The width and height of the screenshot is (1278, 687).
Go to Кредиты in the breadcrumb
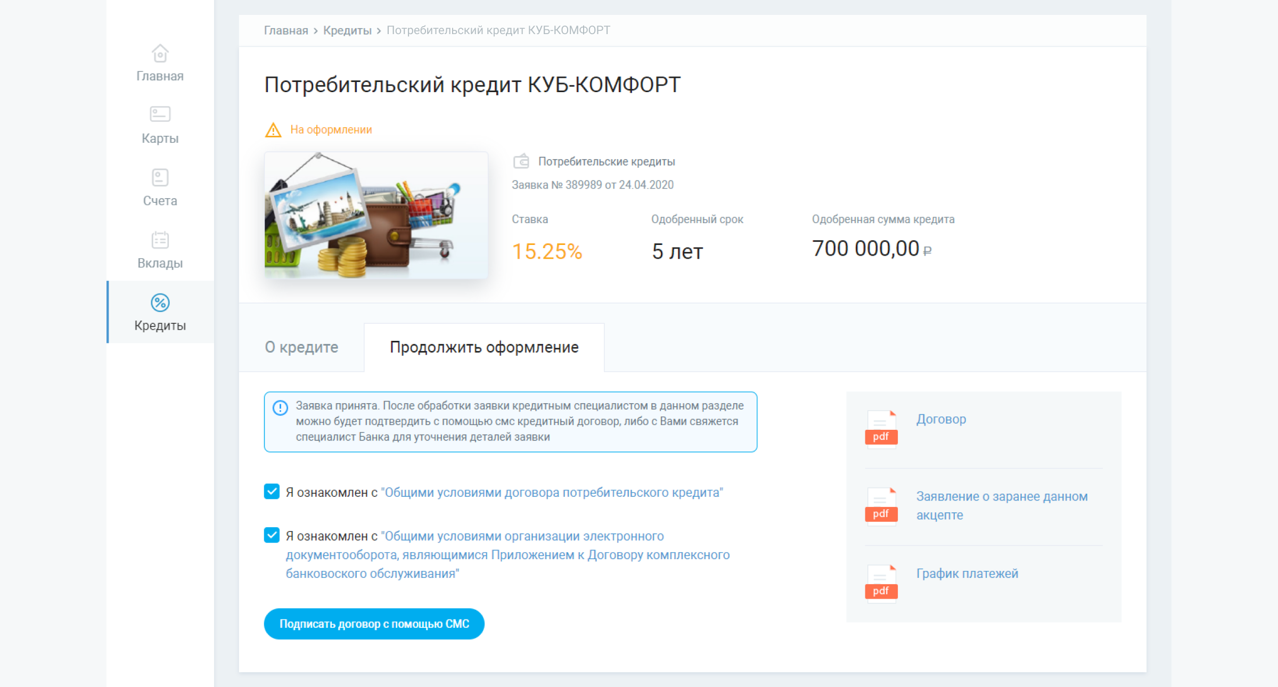point(347,30)
